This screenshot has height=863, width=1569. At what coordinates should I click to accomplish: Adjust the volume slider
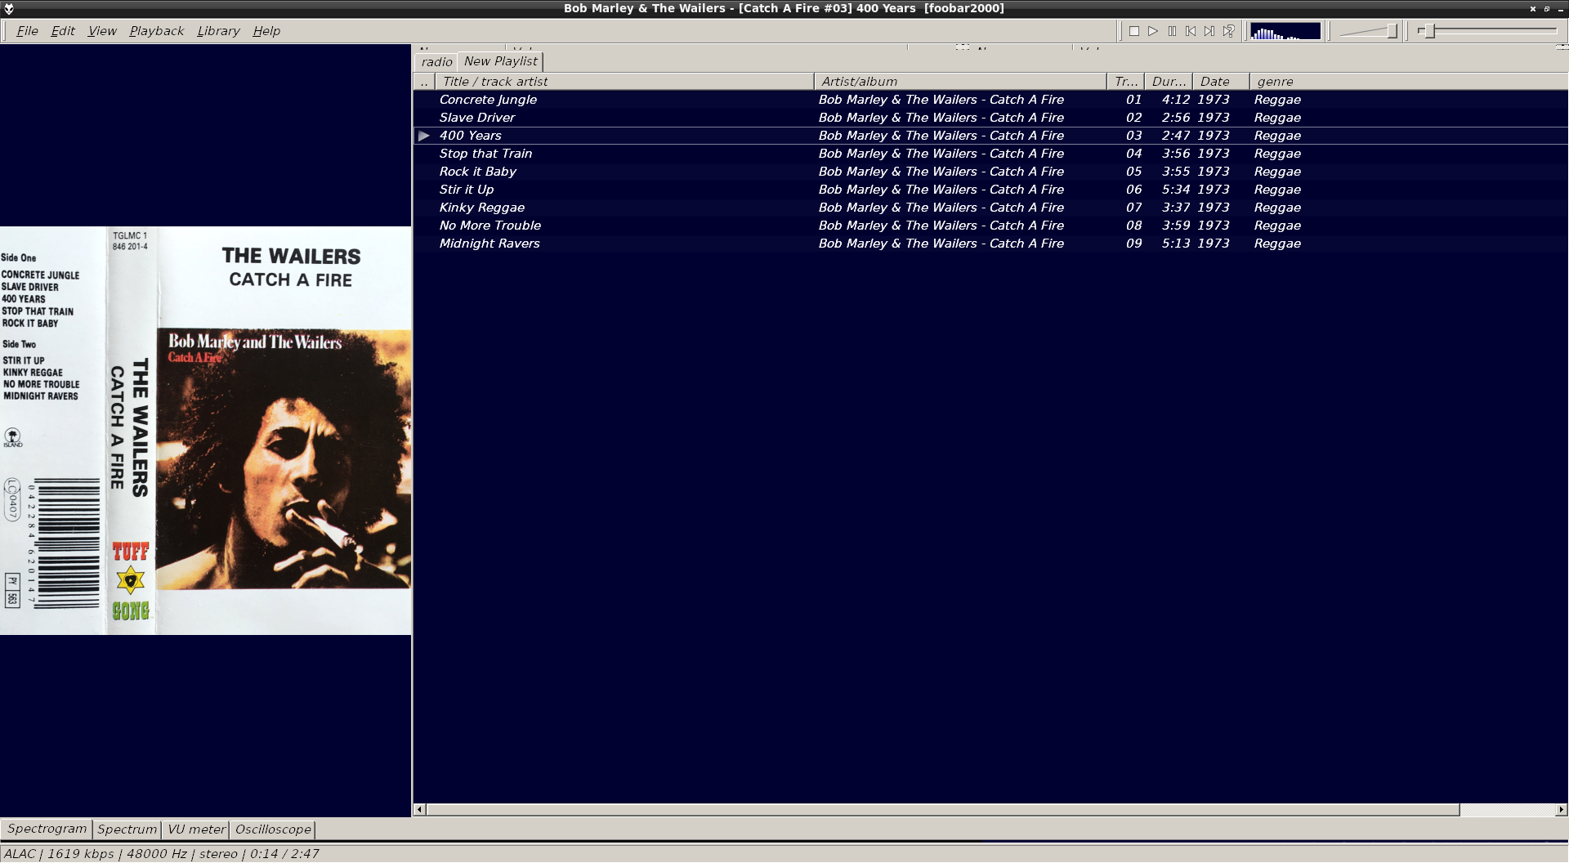(x=1369, y=31)
